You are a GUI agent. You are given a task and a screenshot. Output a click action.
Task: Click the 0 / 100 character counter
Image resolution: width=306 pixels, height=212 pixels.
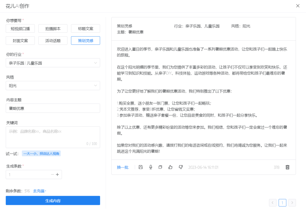tap(92, 144)
